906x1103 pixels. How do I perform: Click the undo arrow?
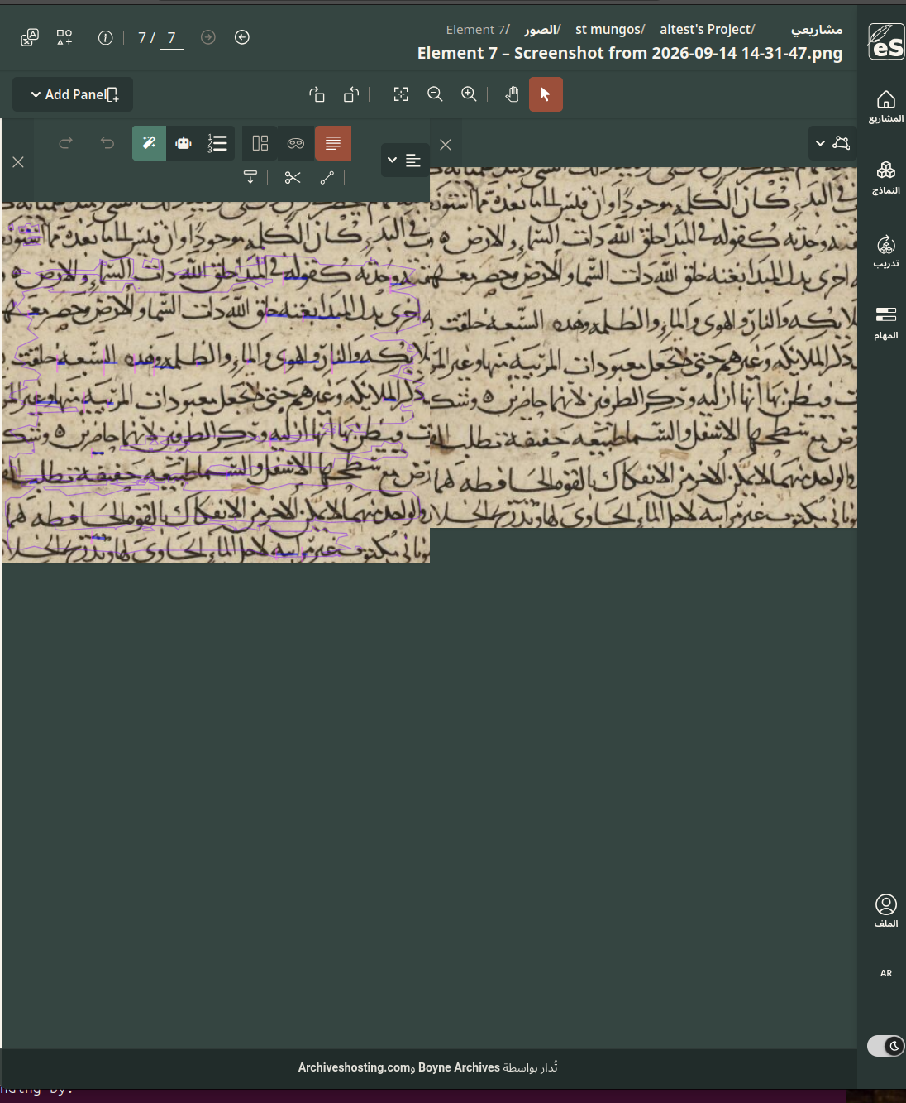(x=107, y=143)
